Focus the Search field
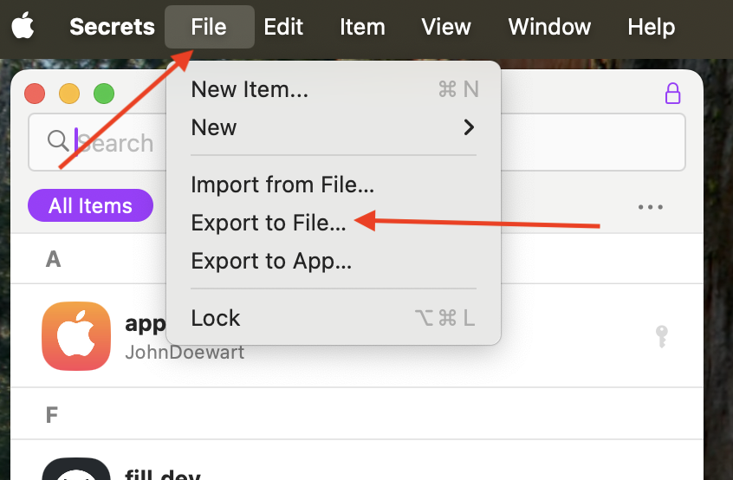 (x=357, y=142)
